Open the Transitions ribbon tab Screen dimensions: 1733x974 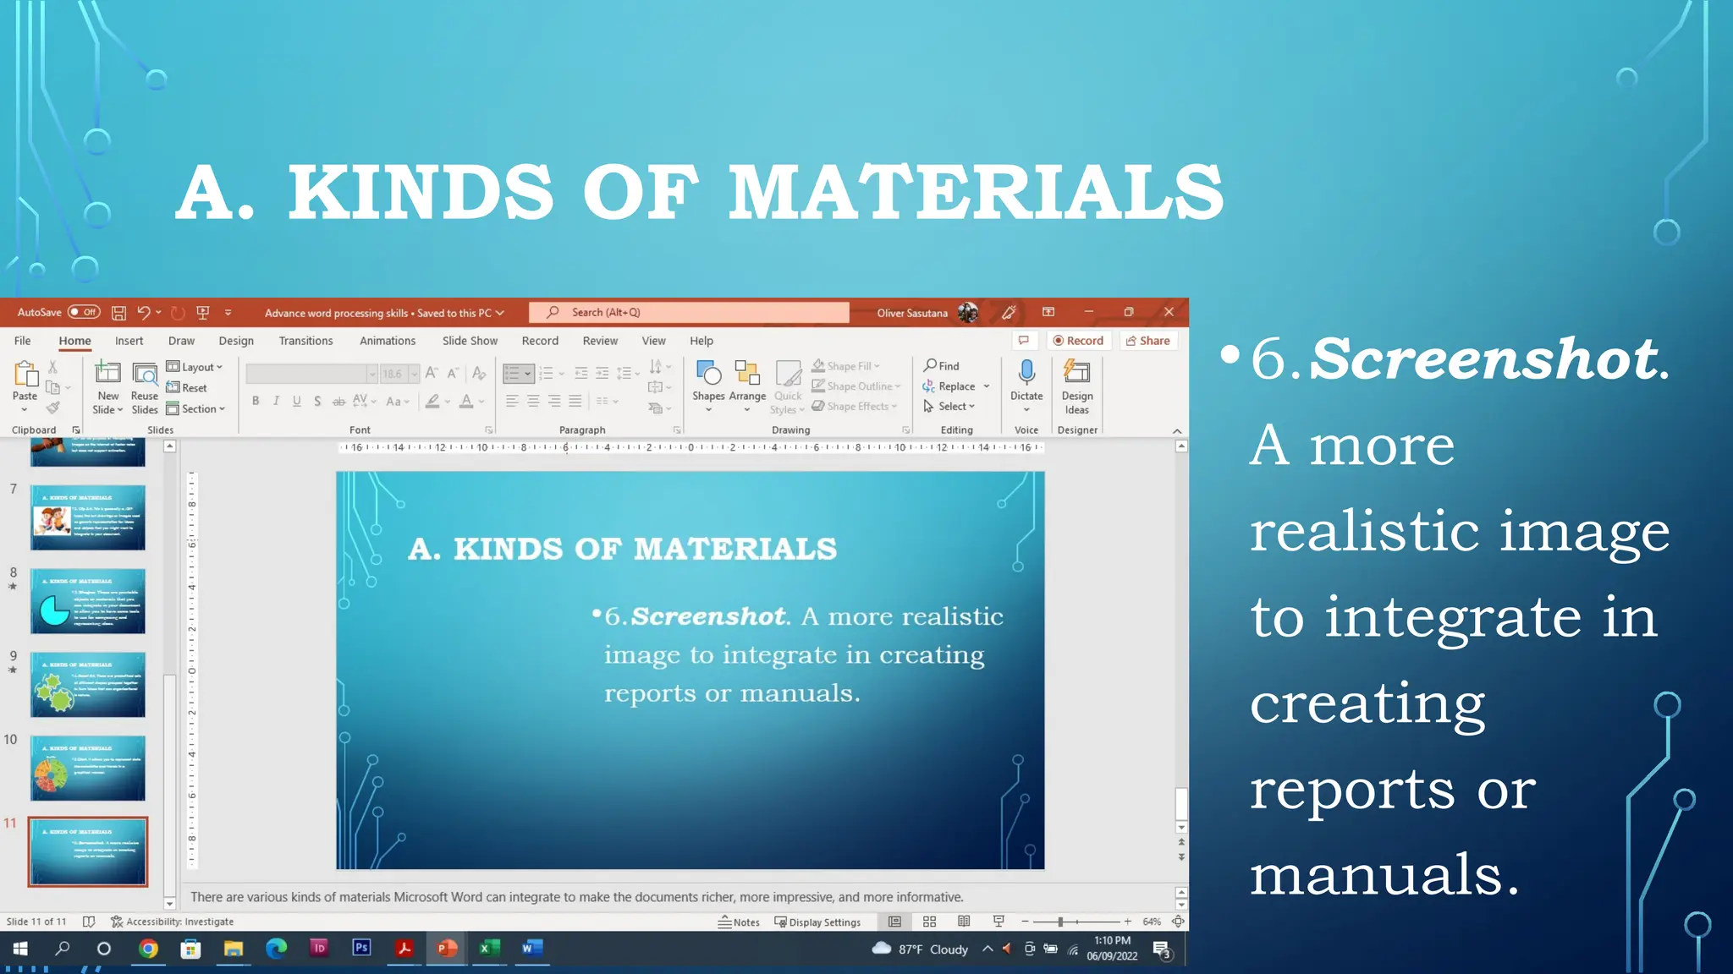(x=305, y=341)
